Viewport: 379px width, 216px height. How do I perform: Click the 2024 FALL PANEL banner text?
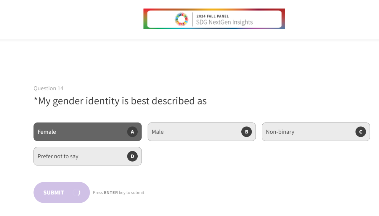pos(213,16)
